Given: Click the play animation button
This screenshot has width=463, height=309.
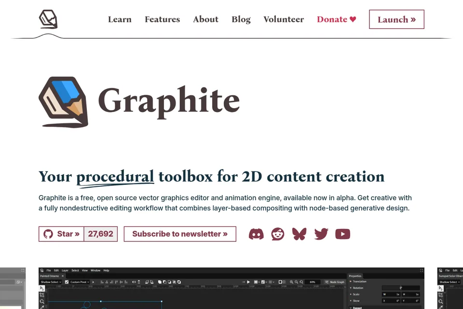Looking at the screenshot, I should pyautogui.click(x=249, y=282).
